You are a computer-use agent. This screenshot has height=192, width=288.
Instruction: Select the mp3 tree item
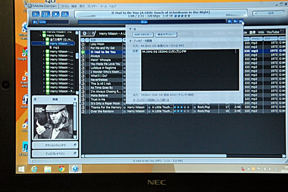[56, 48]
